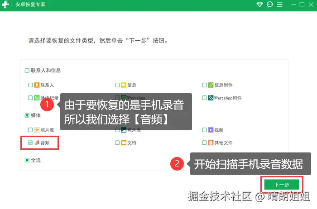Image resolution: width=317 pixels, height=209 pixels.
Task: Click the photo stream star icon
Action: click(x=37, y=130)
